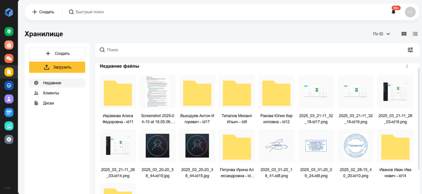This screenshot has height=194, width=422.
Task: Open the search filter settings icon
Action: (410, 50)
